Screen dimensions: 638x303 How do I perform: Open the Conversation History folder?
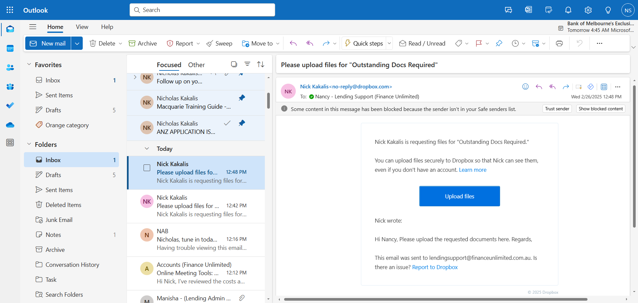[71, 265]
